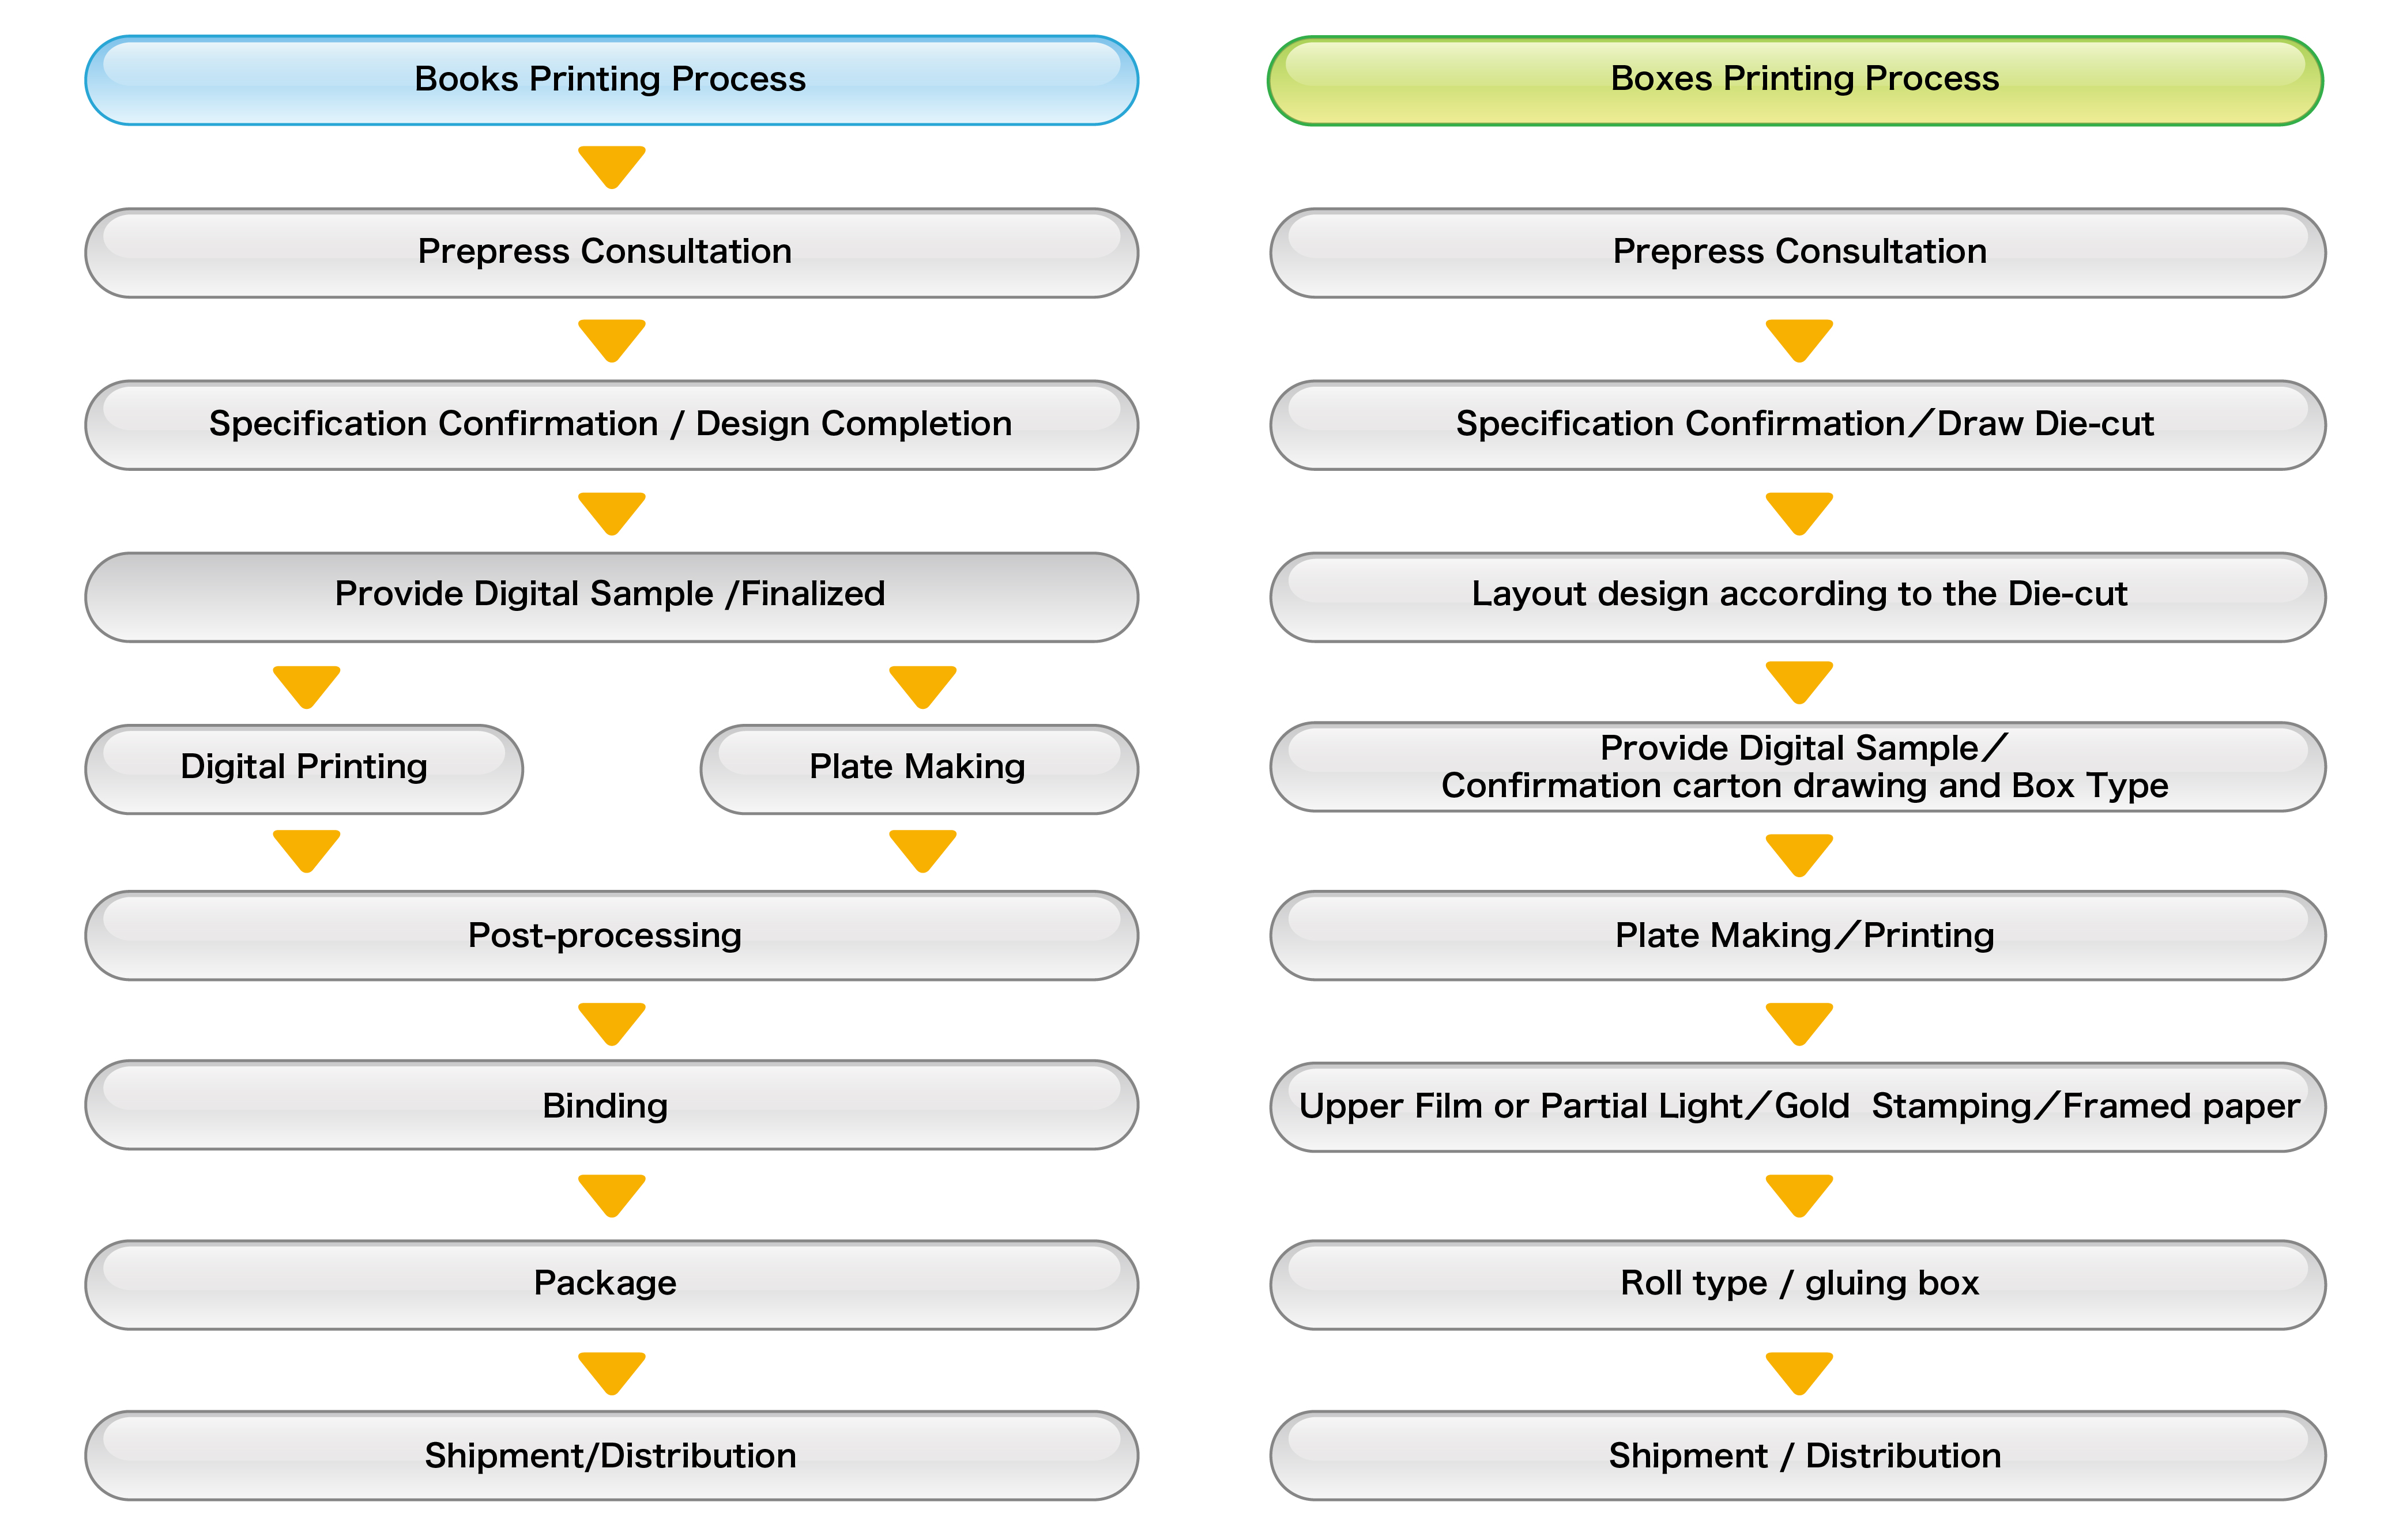Click the Plate Making box in the books column
This screenshot has height=1540, width=2384.
(920, 769)
